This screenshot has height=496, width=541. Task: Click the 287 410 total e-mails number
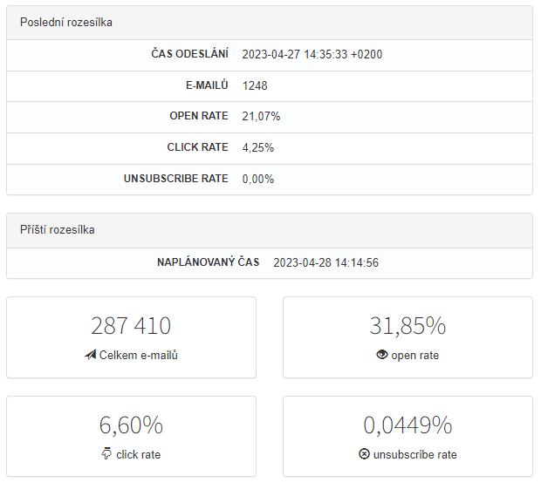tap(131, 326)
